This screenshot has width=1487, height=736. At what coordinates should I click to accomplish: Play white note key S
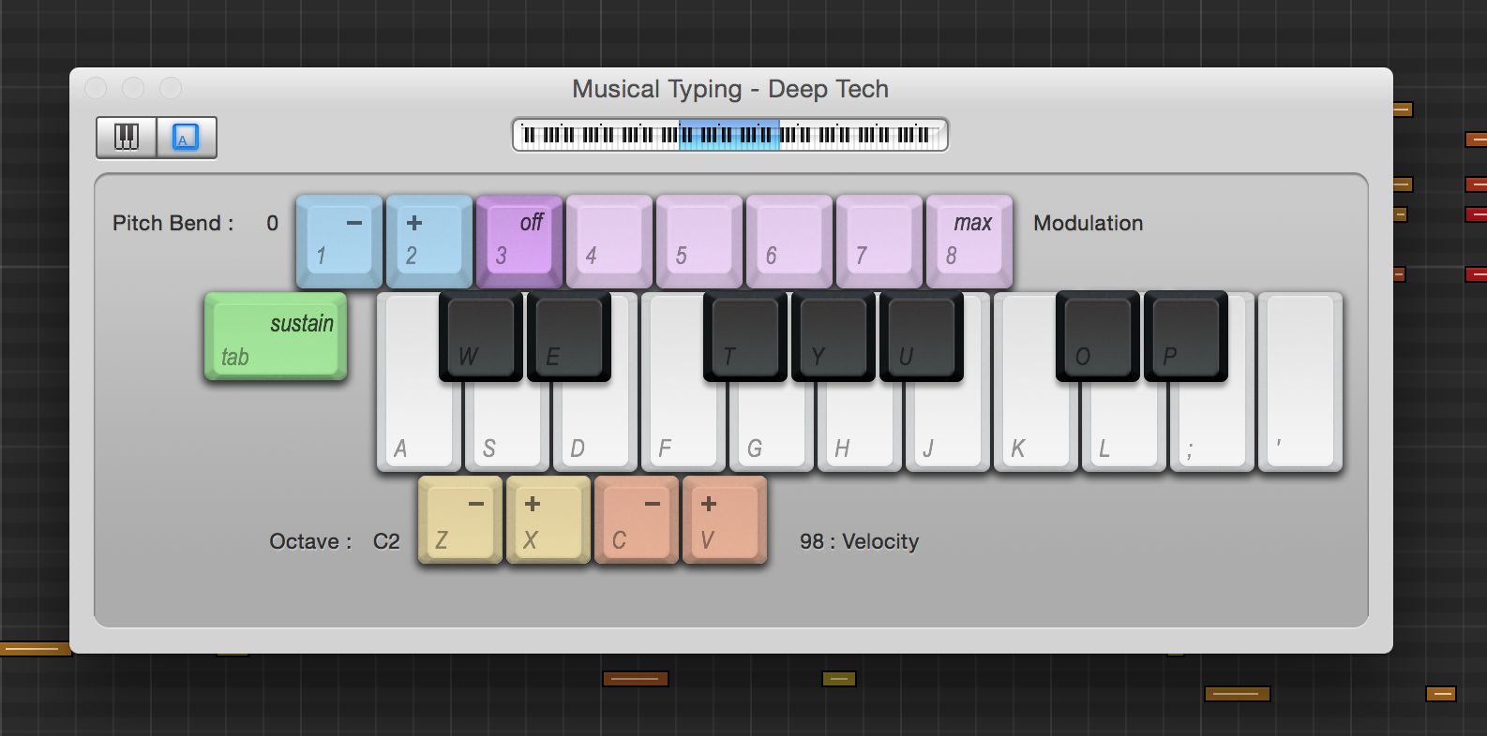507,426
